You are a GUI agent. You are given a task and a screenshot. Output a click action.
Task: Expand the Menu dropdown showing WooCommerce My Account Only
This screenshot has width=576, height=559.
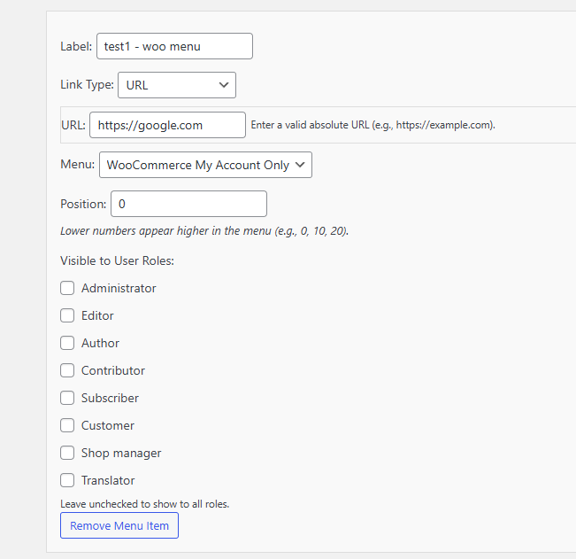205,165
